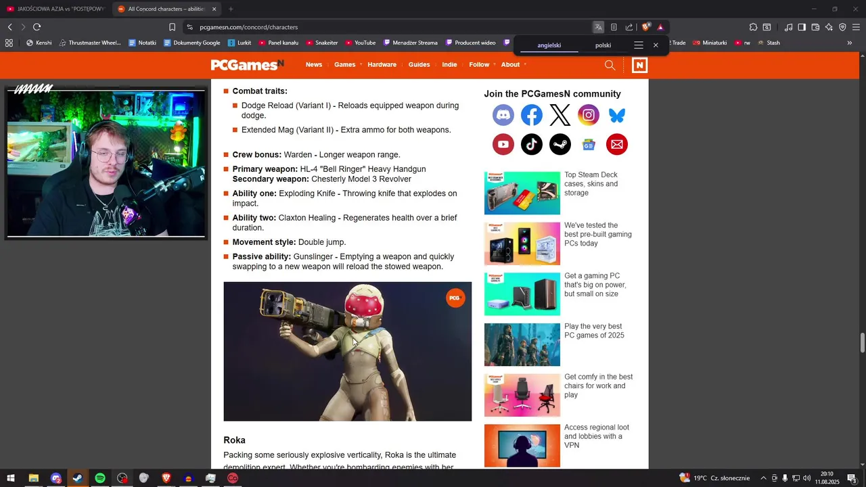Open the Hardware menu item

coord(382,65)
